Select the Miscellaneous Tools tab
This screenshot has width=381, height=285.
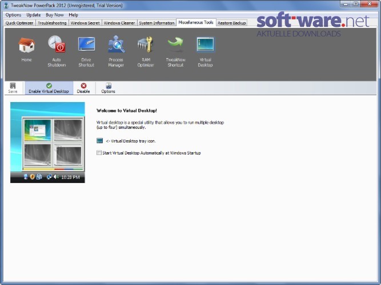click(196, 23)
